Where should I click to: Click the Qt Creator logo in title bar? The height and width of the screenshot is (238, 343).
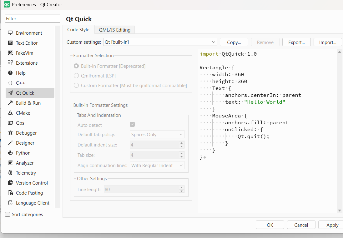(x=7, y=4)
